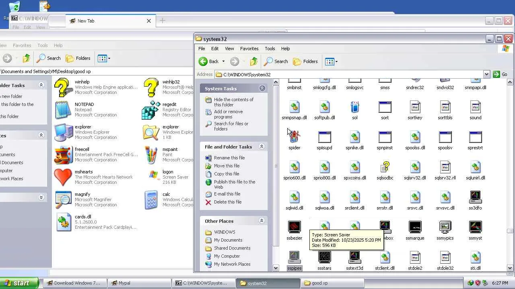Toggle the Folders pane in system32 window
The height and width of the screenshot is (289, 515).
pyautogui.click(x=305, y=61)
